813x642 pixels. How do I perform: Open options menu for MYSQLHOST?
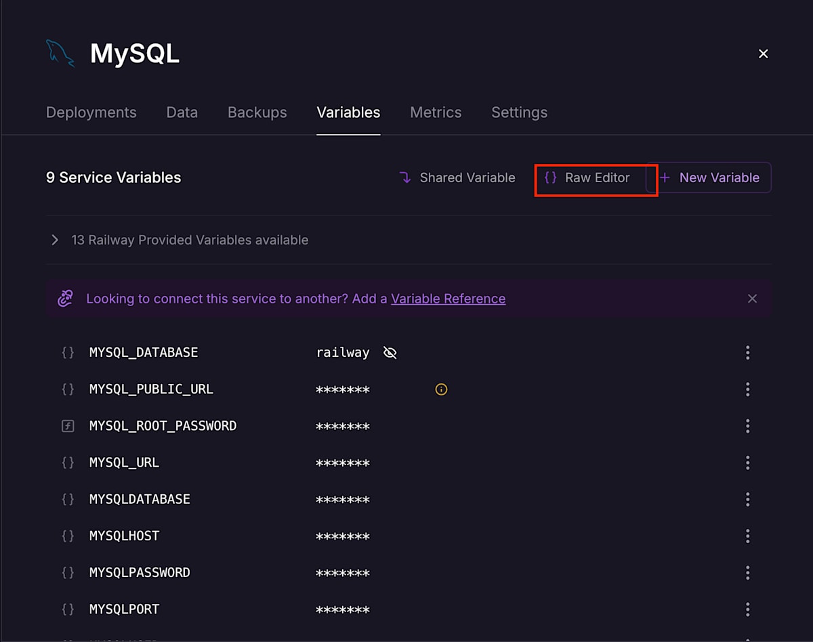[x=747, y=536]
